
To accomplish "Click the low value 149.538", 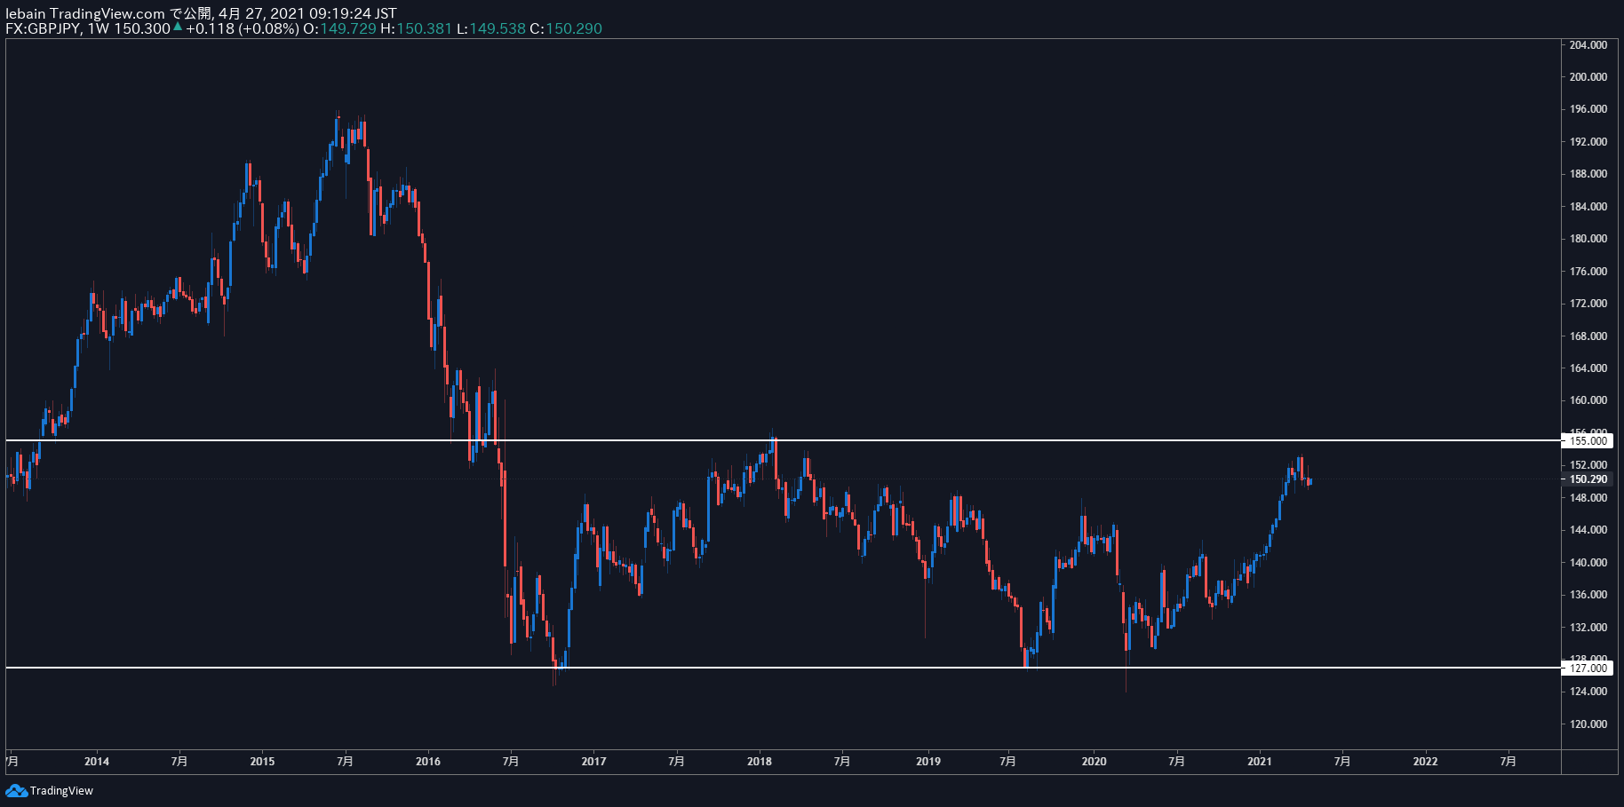I will coord(498,28).
